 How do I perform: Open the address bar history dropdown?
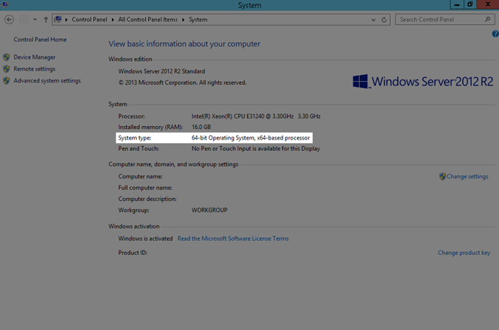[373, 19]
